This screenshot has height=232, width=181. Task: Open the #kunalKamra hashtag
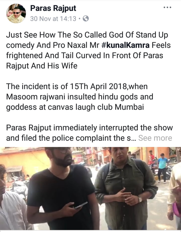(125, 45)
